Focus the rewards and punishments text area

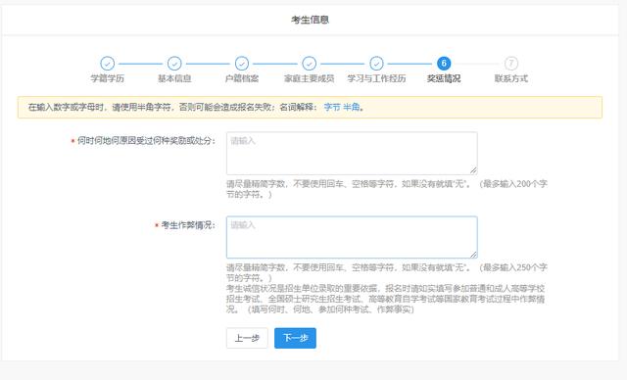[x=352, y=154]
